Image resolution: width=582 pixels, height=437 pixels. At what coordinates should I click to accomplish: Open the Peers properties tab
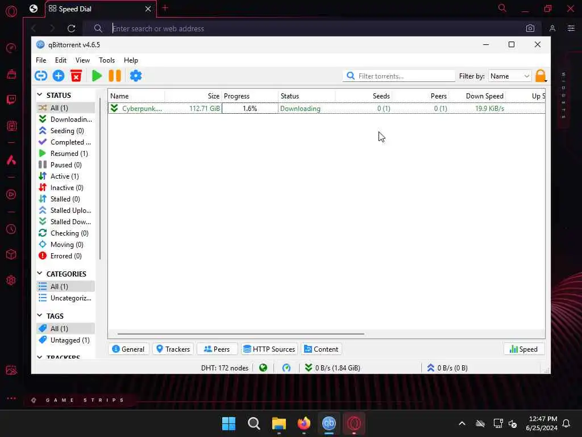[217, 349]
